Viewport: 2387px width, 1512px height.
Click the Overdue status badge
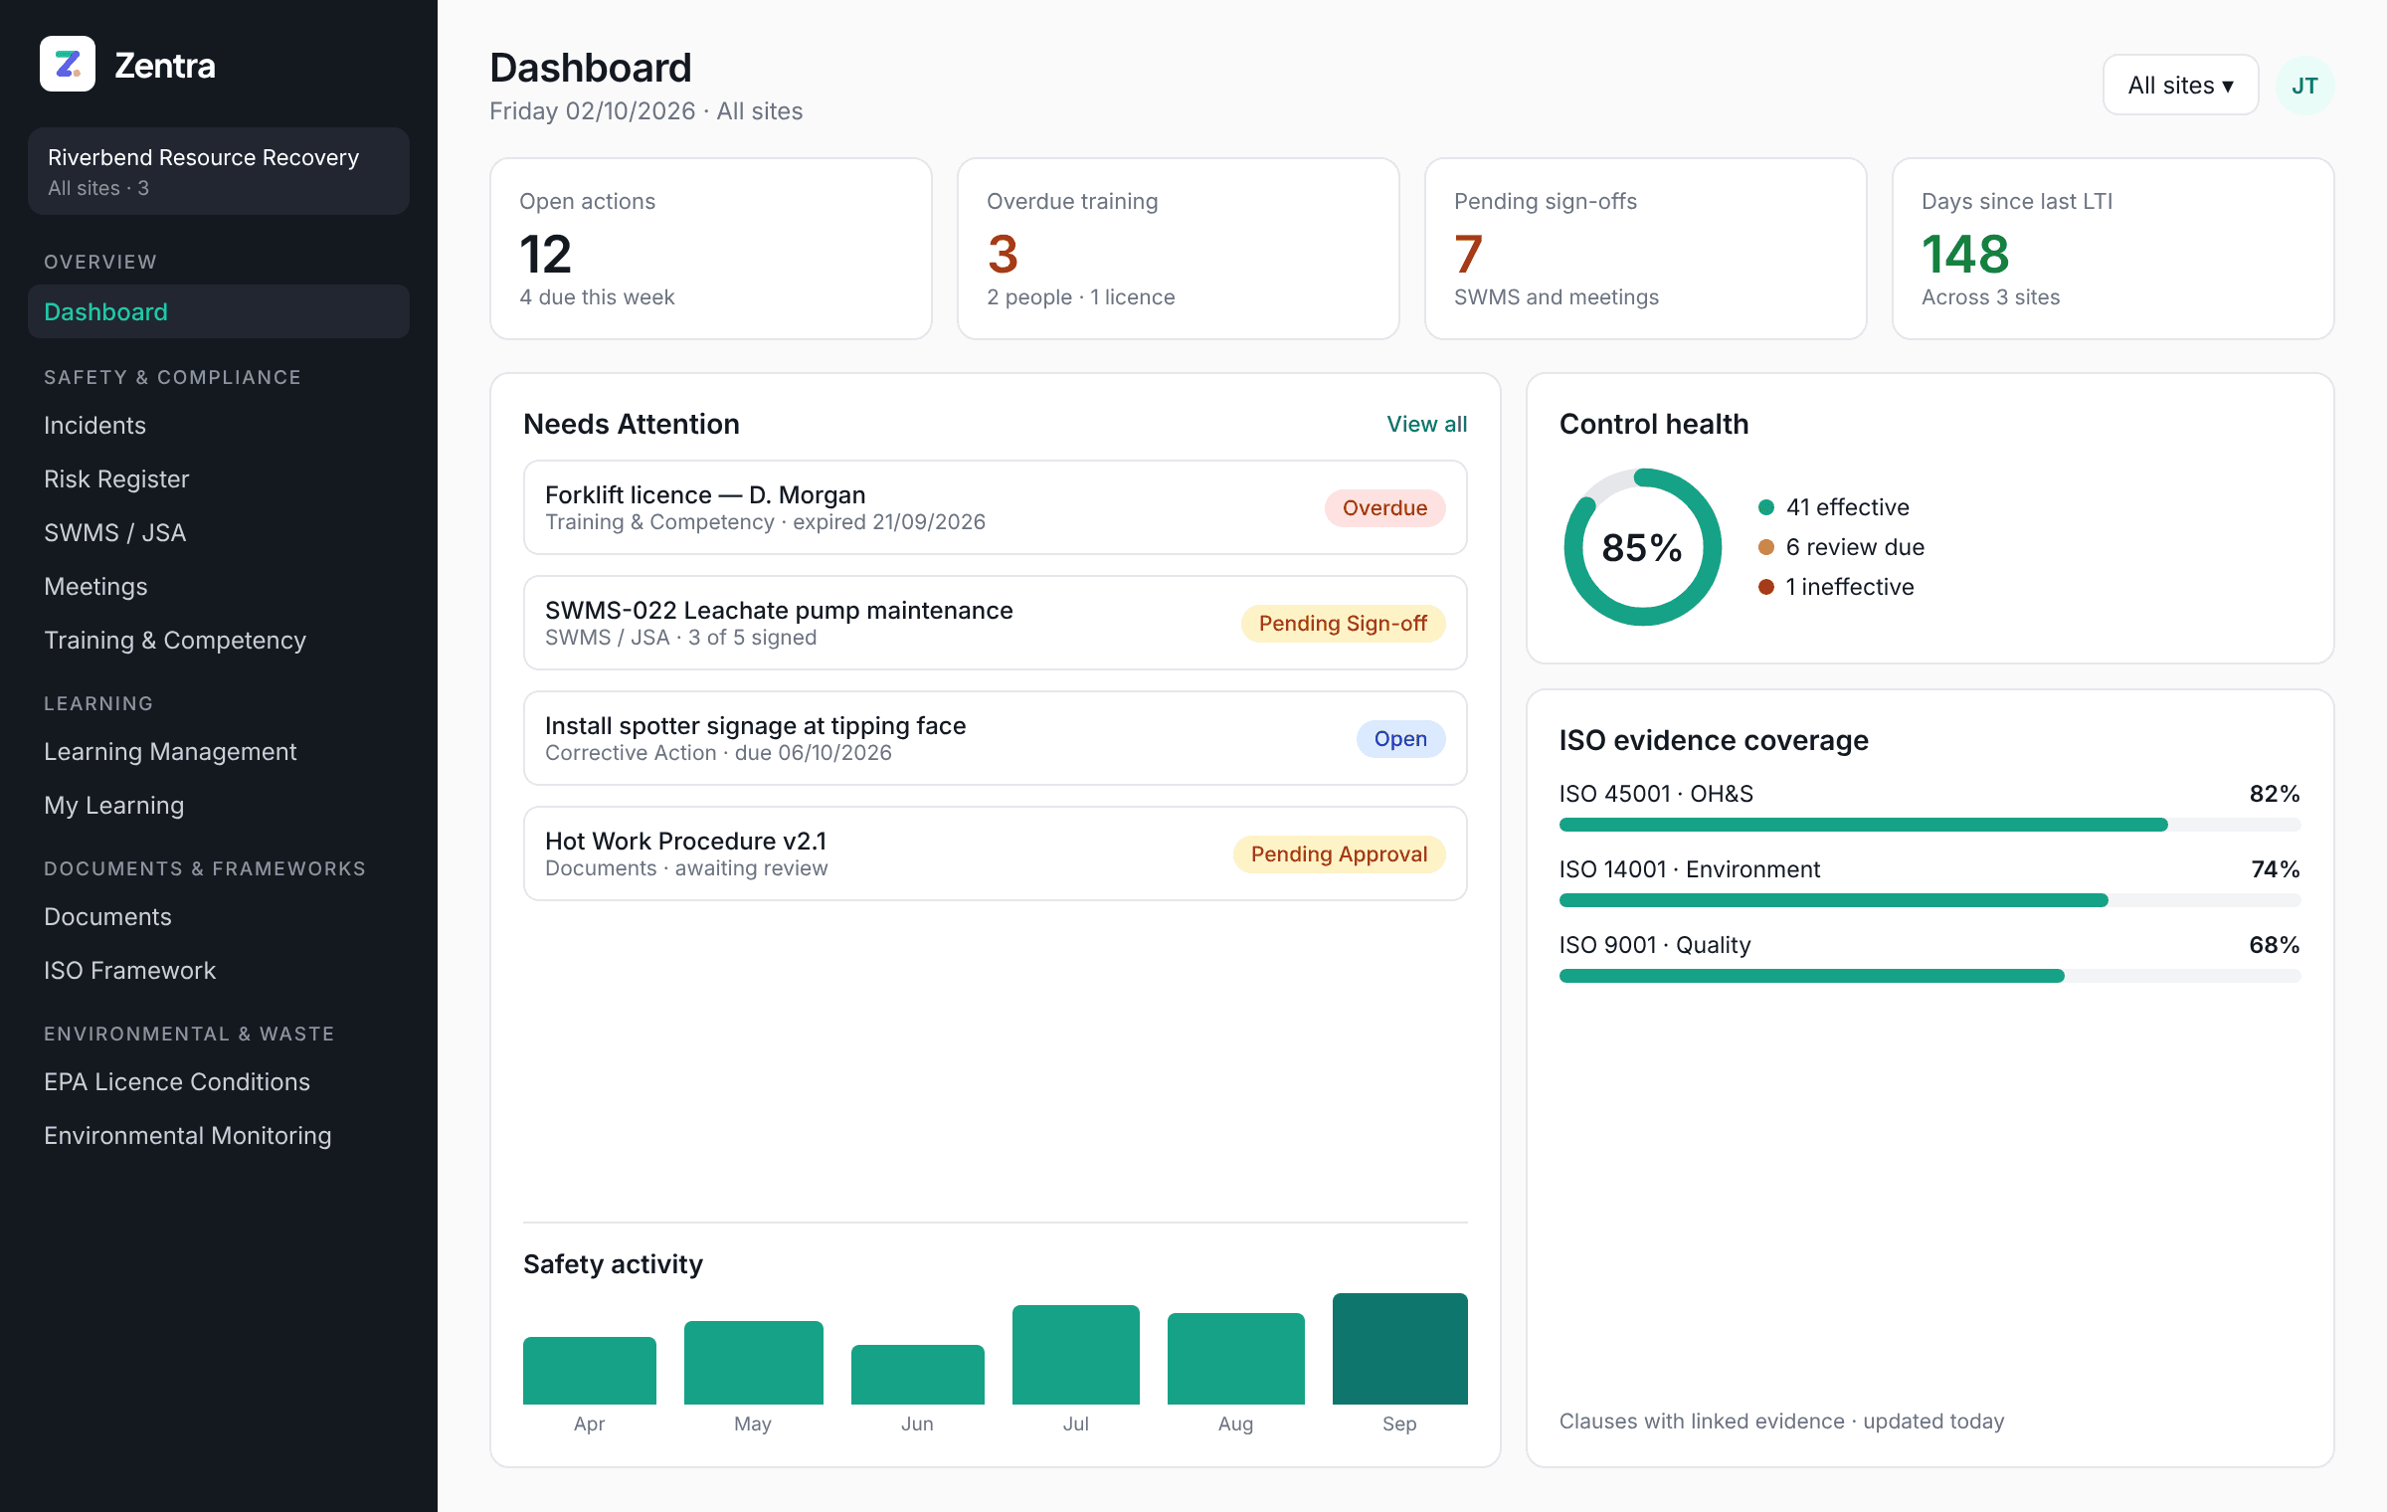pos(1384,507)
